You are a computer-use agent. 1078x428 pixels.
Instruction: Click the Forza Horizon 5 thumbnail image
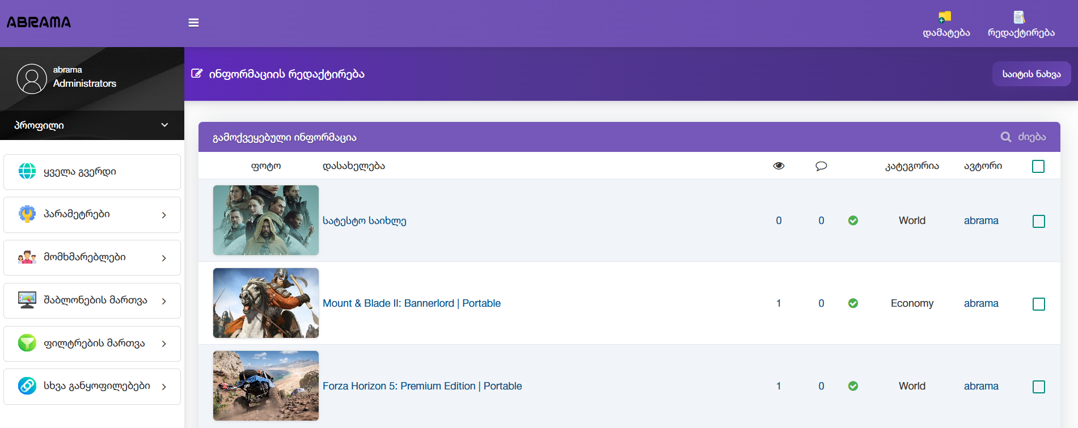[x=266, y=385]
